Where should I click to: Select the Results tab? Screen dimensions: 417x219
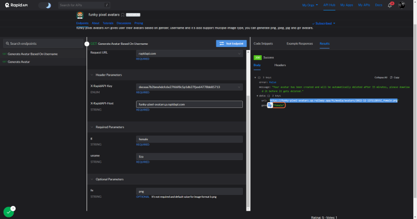click(324, 43)
